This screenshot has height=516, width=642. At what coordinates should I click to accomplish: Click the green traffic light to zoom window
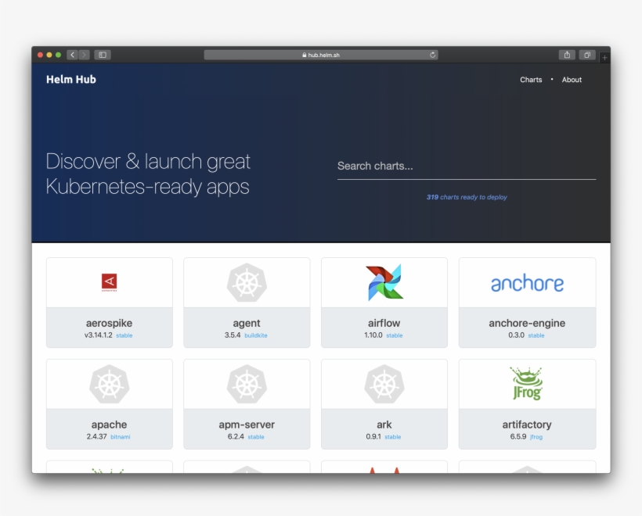(58, 55)
